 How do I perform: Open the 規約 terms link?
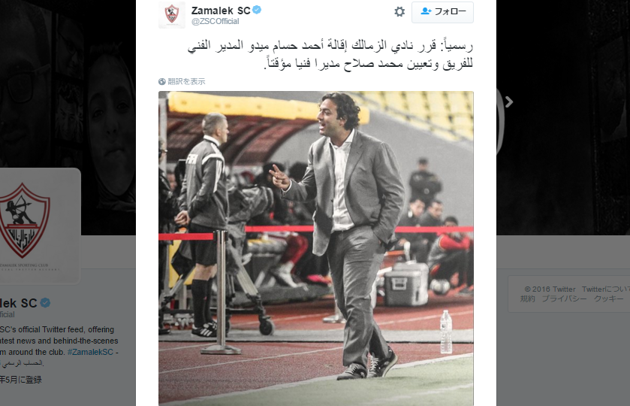(528, 298)
